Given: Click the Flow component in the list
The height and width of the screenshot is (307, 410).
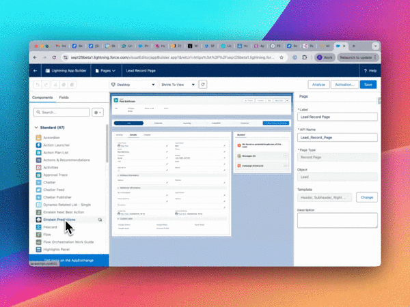Looking at the screenshot, I should [x=48, y=234].
